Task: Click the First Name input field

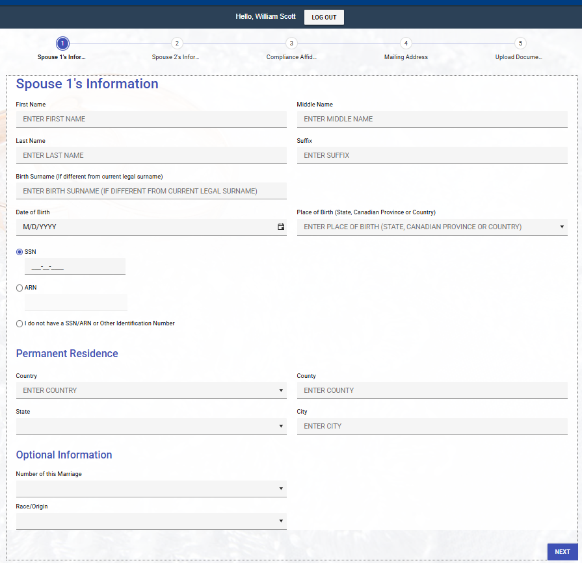Action: coord(151,119)
